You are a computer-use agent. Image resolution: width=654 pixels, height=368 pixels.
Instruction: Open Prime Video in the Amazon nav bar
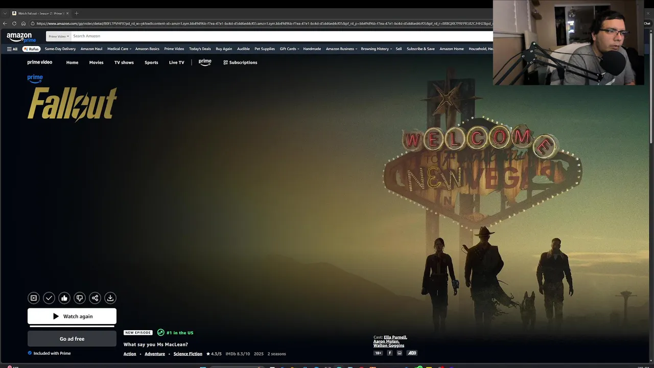(174, 49)
